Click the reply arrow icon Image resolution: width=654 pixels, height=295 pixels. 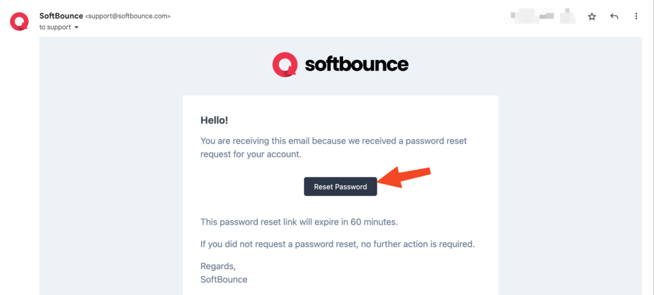tap(614, 17)
